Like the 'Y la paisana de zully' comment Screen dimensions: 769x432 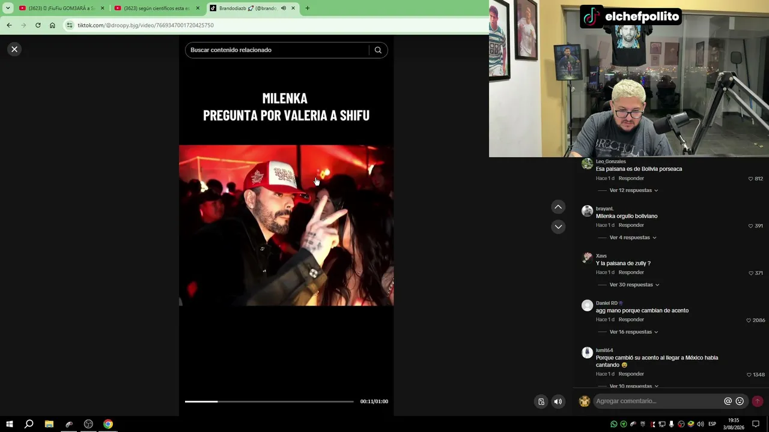(750, 273)
